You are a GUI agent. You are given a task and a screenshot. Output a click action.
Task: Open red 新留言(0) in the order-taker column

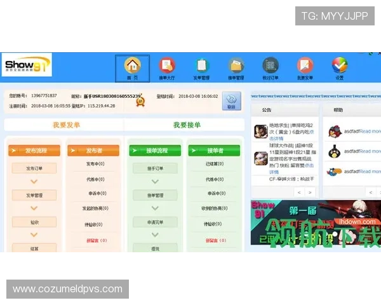click(x=216, y=240)
